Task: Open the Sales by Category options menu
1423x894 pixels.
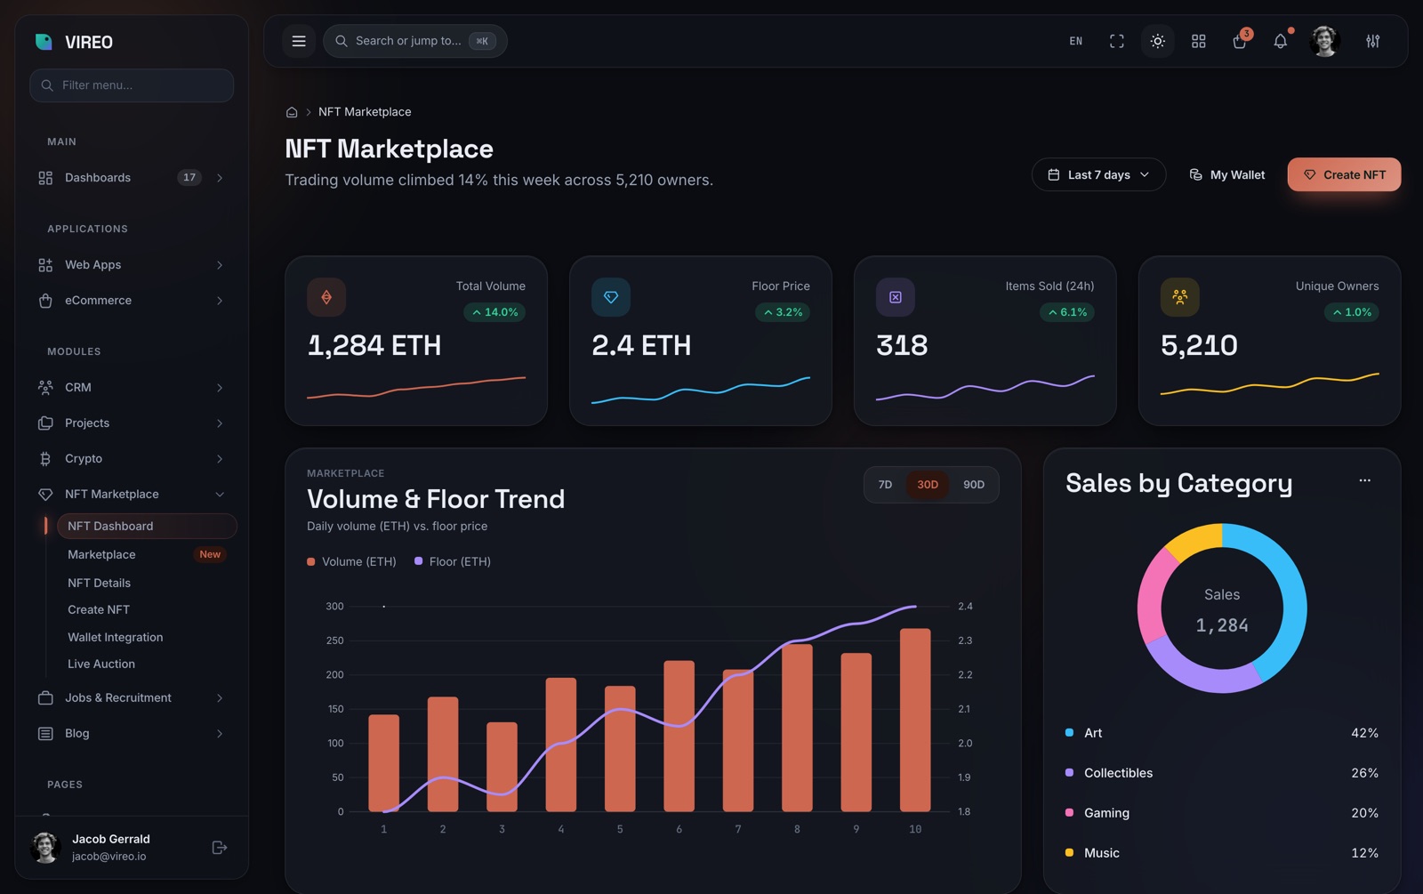Action: [x=1365, y=480]
